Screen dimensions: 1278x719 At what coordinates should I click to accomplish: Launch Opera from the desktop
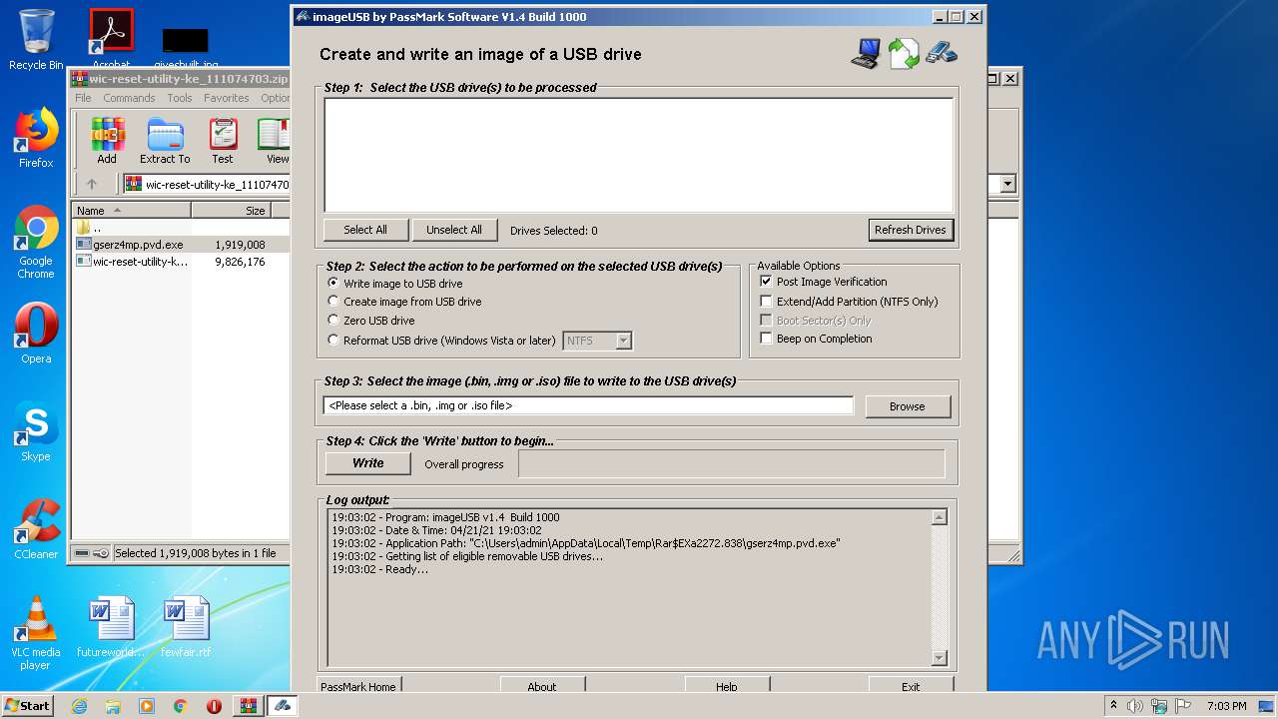click(36, 334)
